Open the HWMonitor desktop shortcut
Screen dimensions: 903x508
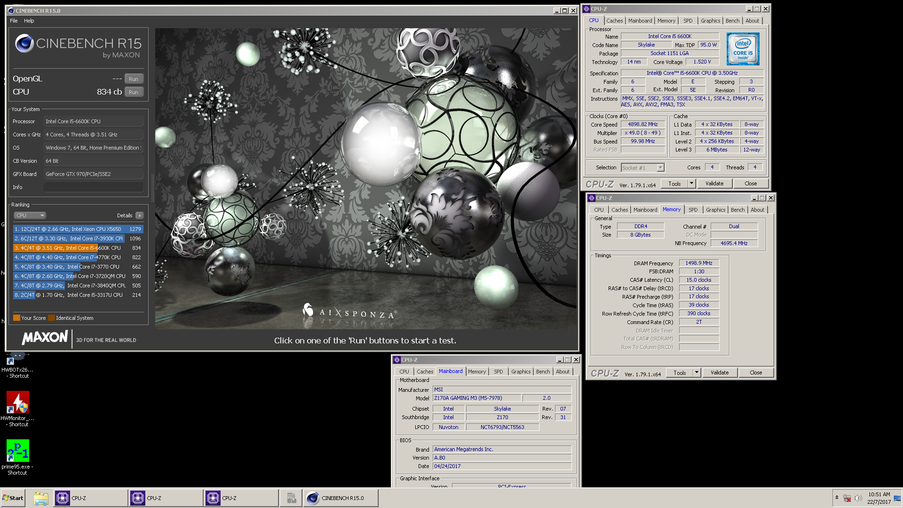tap(17, 408)
